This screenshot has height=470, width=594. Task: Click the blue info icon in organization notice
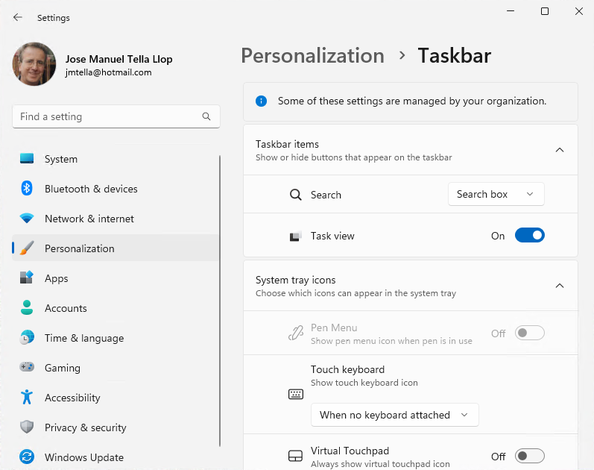(261, 101)
